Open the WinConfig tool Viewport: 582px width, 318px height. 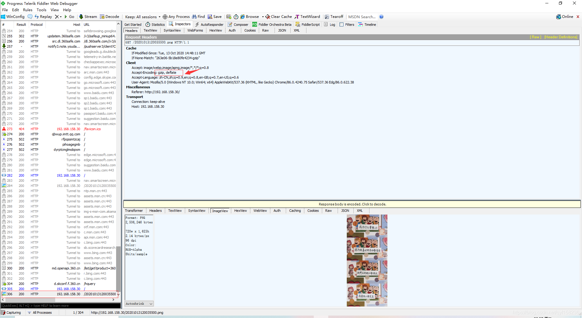(x=13, y=17)
